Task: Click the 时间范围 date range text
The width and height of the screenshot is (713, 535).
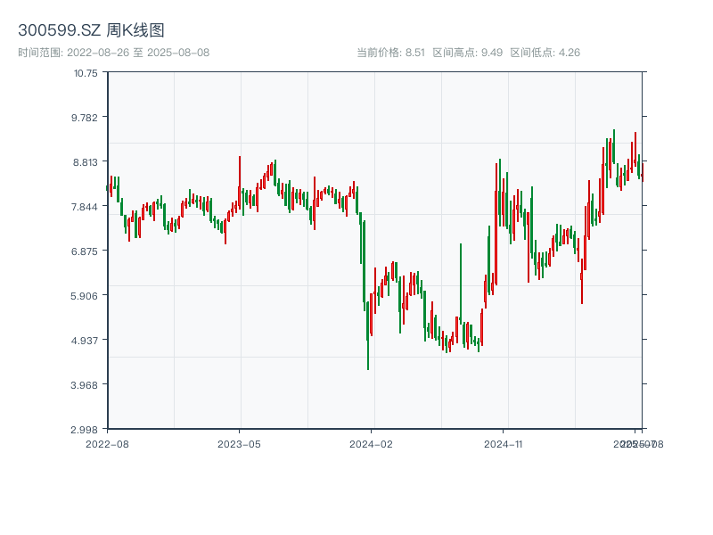Action: (x=113, y=53)
